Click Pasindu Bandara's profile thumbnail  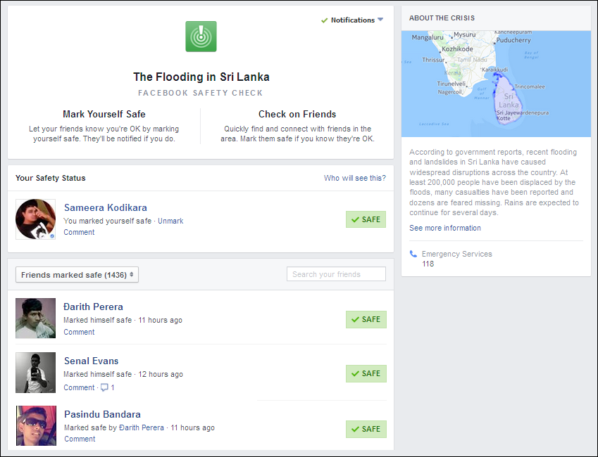(x=36, y=426)
